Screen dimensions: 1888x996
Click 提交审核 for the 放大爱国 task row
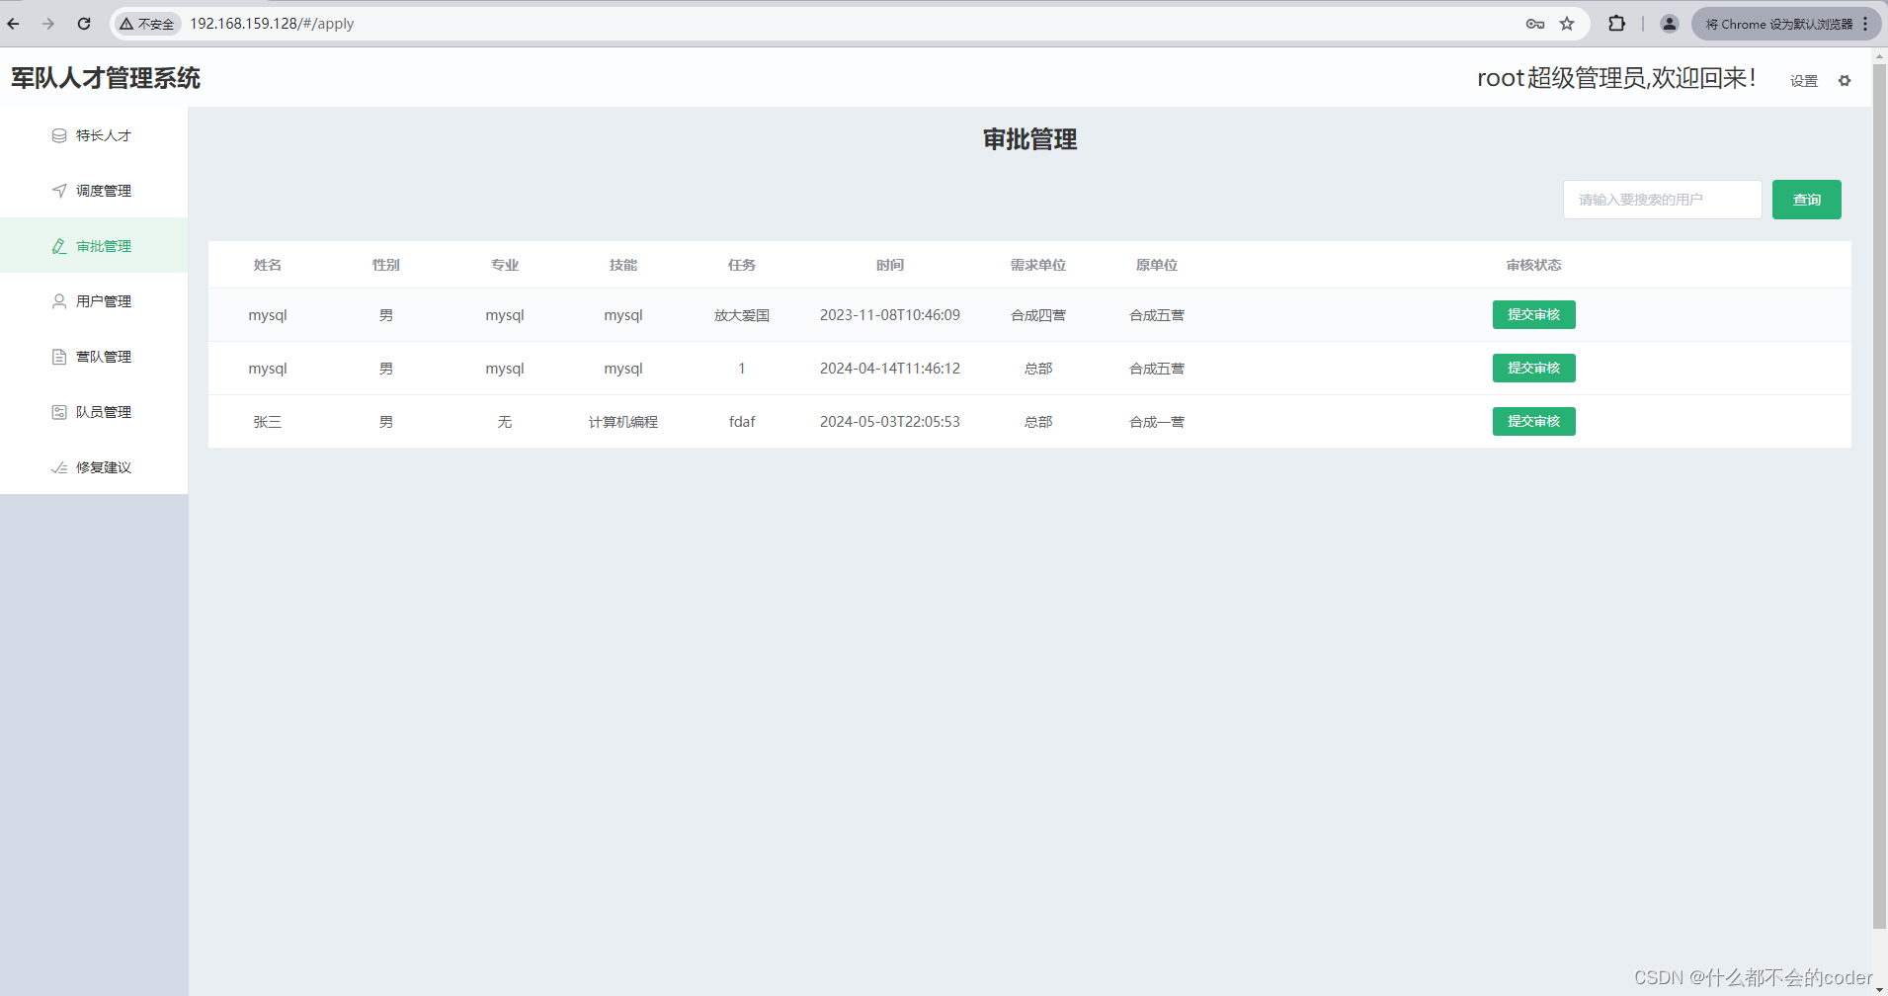[x=1533, y=315]
